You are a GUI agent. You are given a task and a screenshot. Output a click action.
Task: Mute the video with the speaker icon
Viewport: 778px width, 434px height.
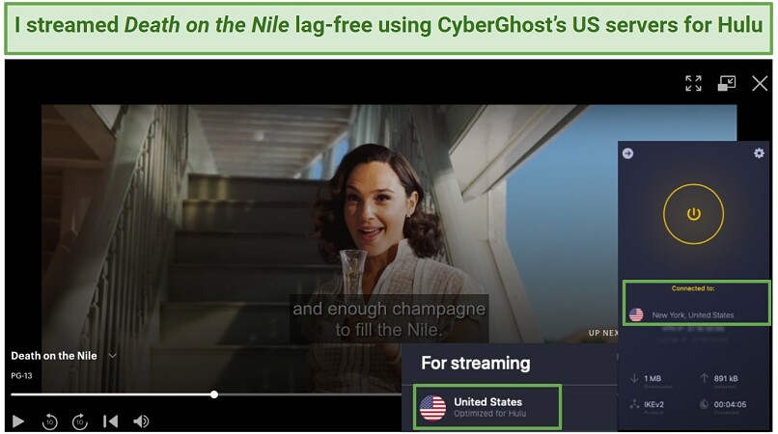click(x=141, y=421)
